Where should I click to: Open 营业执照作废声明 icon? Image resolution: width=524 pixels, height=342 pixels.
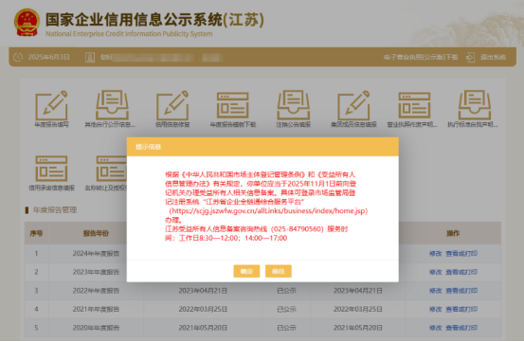click(x=414, y=105)
